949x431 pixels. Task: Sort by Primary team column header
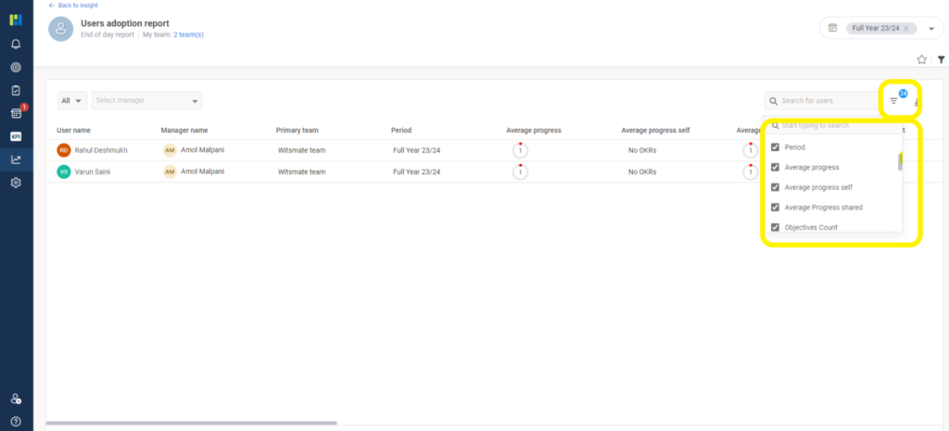click(x=297, y=130)
